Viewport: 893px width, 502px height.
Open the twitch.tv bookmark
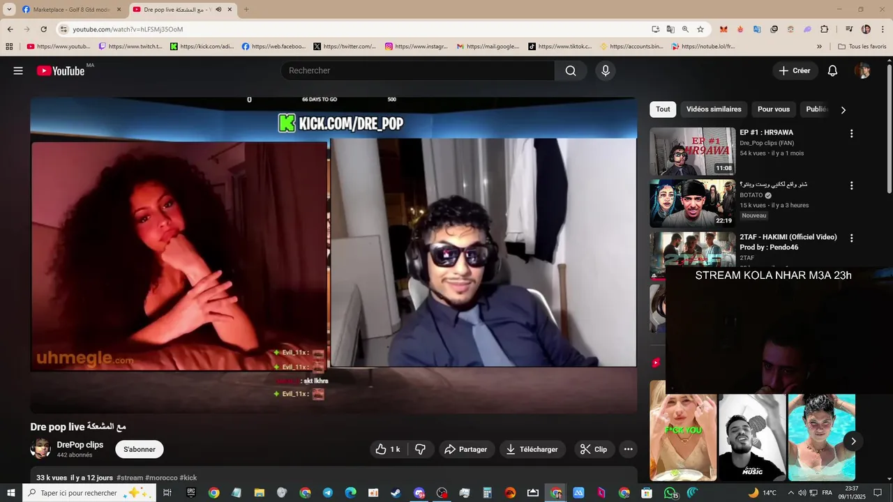[x=130, y=47]
